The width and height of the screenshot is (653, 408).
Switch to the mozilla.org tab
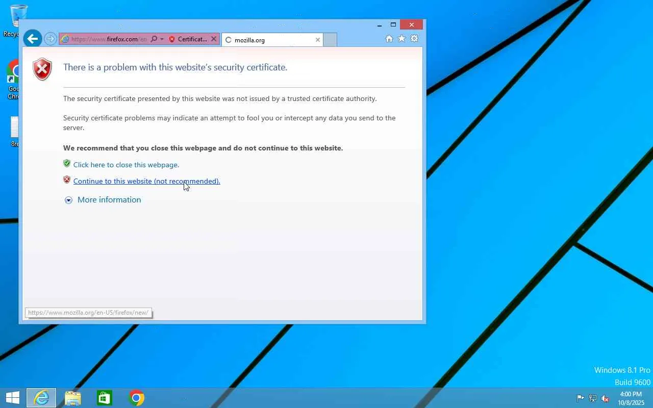point(271,40)
